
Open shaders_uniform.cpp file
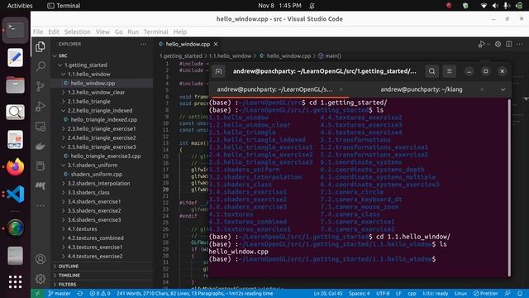pos(96,175)
